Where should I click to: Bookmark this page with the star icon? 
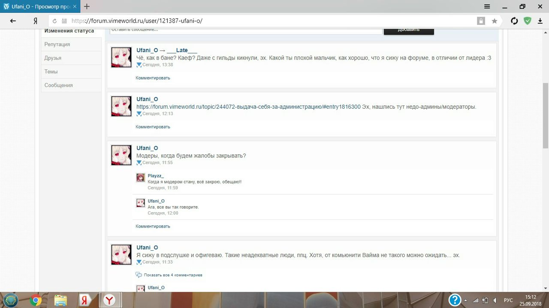pos(495,21)
